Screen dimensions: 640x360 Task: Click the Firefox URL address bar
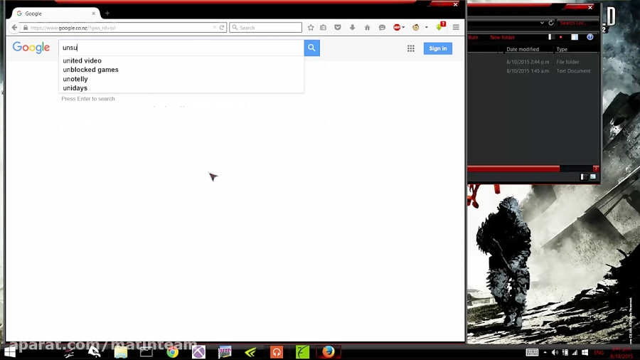[118, 28]
